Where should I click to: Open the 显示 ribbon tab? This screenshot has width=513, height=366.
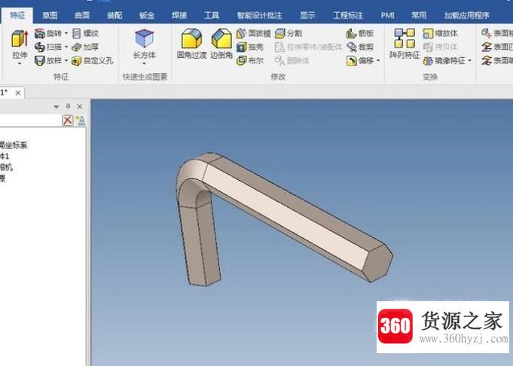[308, 15]
